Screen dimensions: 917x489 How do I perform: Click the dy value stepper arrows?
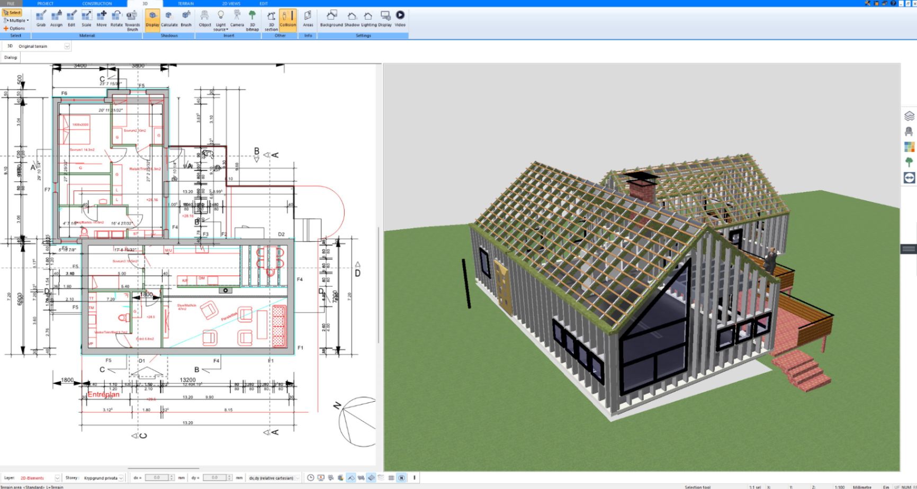[230, 478]
